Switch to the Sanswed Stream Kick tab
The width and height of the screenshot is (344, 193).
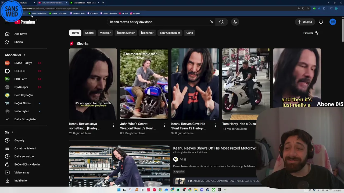pos(85,3)
